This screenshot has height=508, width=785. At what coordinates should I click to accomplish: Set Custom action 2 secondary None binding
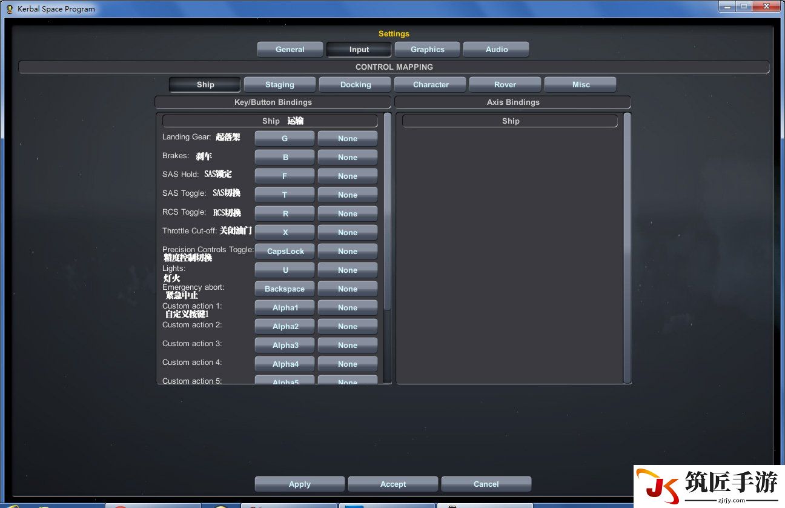tap(348, 327)
